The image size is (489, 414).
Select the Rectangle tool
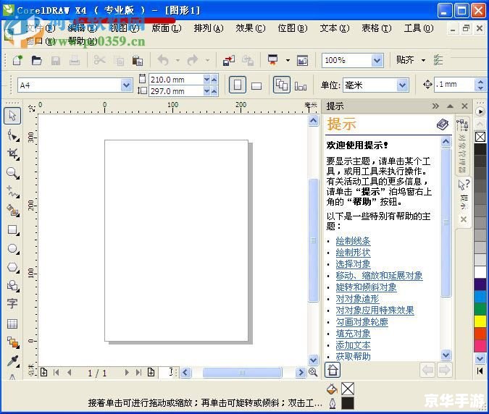[x=12, y=230]
